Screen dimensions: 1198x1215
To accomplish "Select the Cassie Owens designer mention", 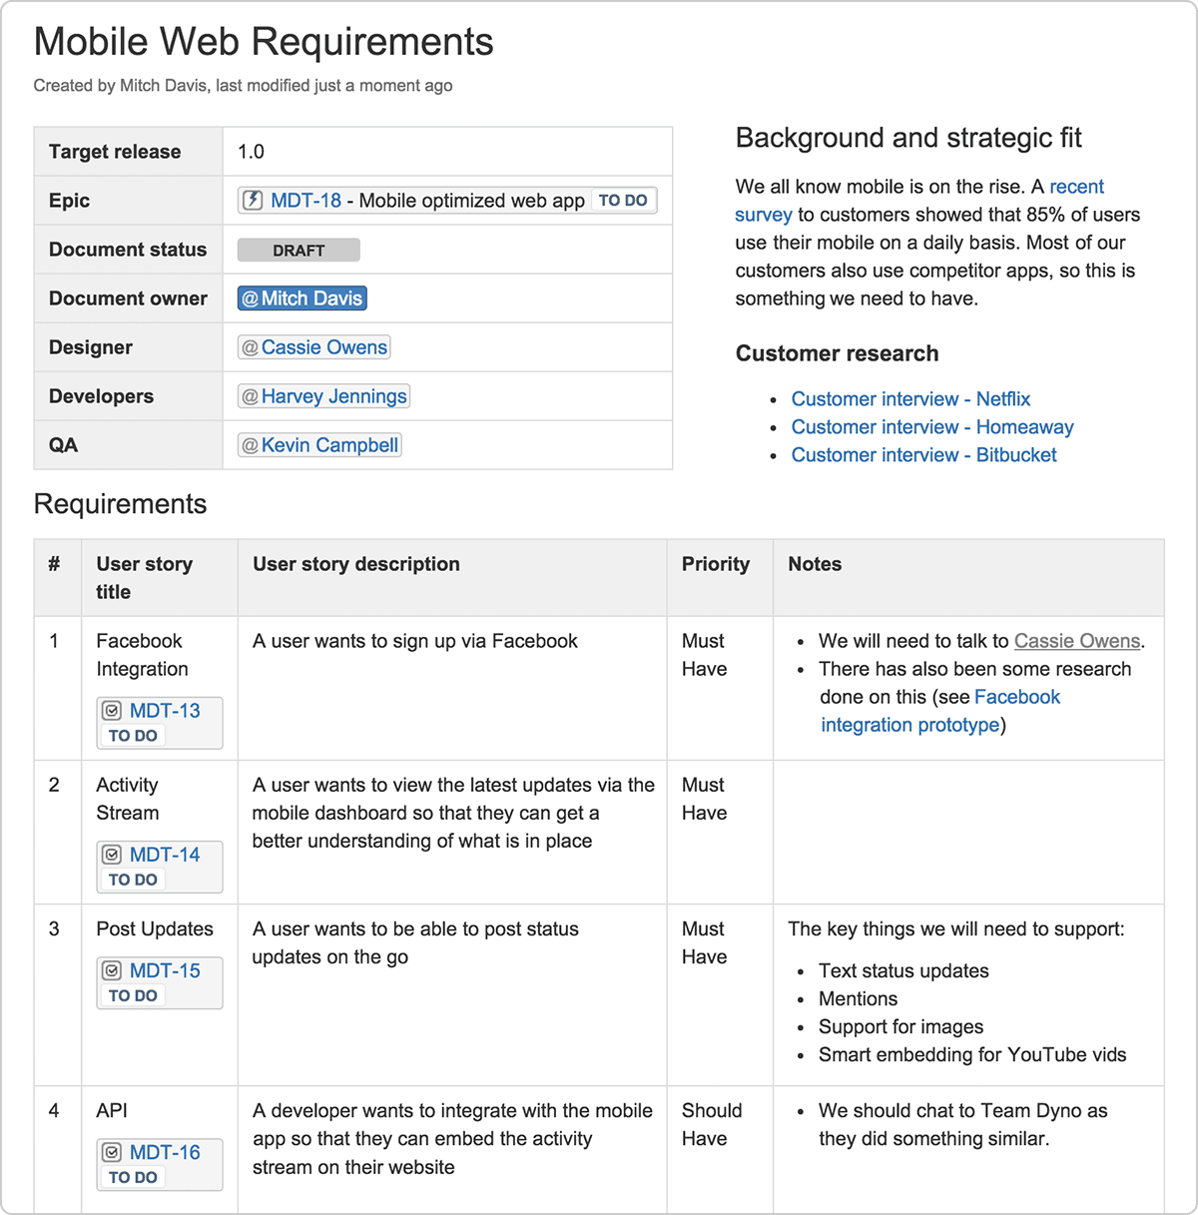I will [x=312, y=346].
